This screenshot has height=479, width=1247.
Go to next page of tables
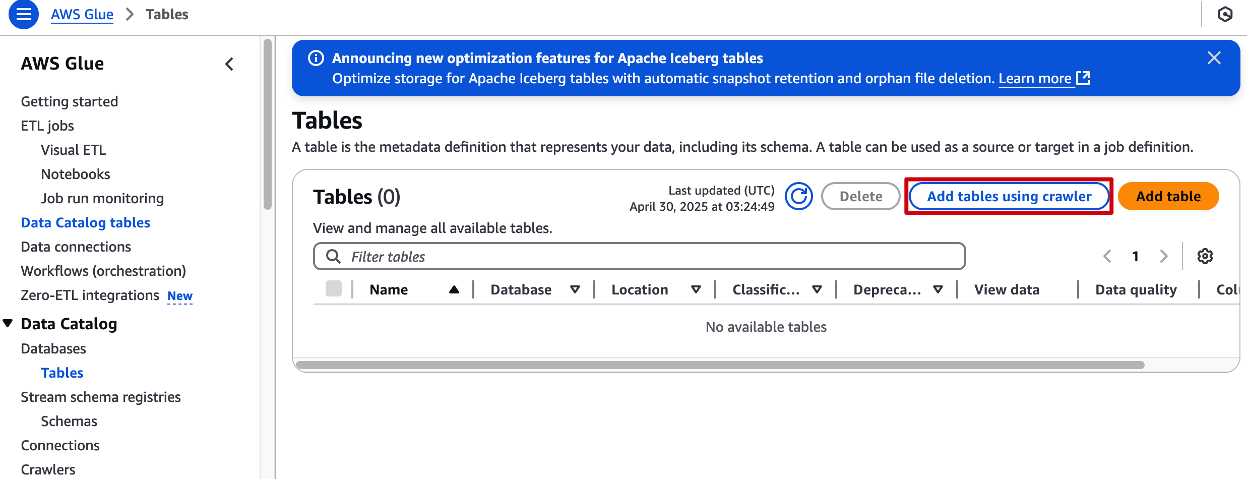coord(1164,256)
